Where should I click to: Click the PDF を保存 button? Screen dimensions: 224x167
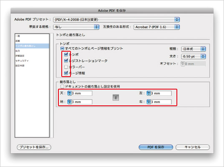click(x=156, y=147)
